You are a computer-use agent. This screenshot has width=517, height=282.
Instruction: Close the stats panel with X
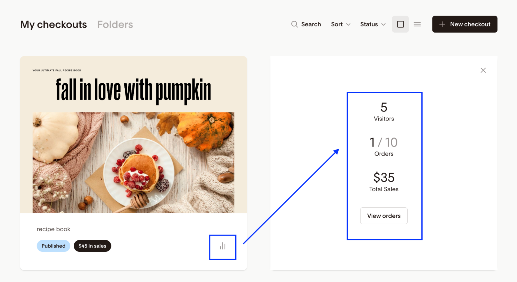click(483, 70)
